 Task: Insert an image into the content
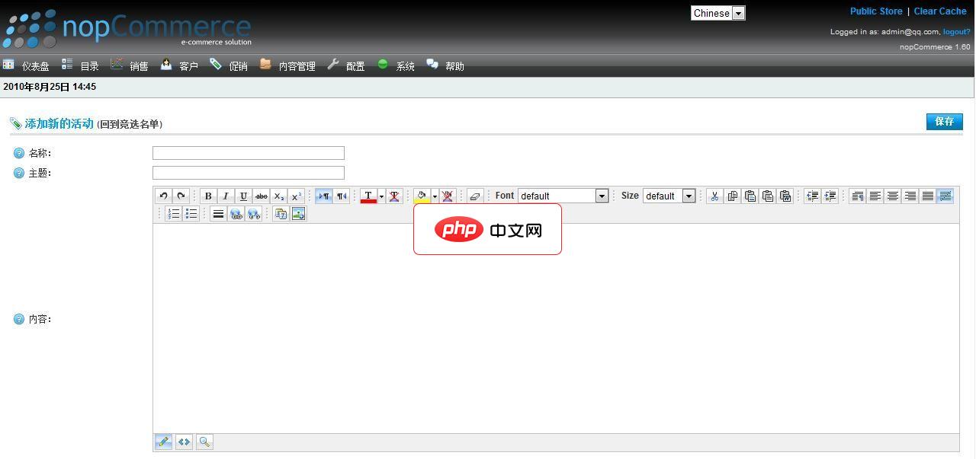coord(298,214)
